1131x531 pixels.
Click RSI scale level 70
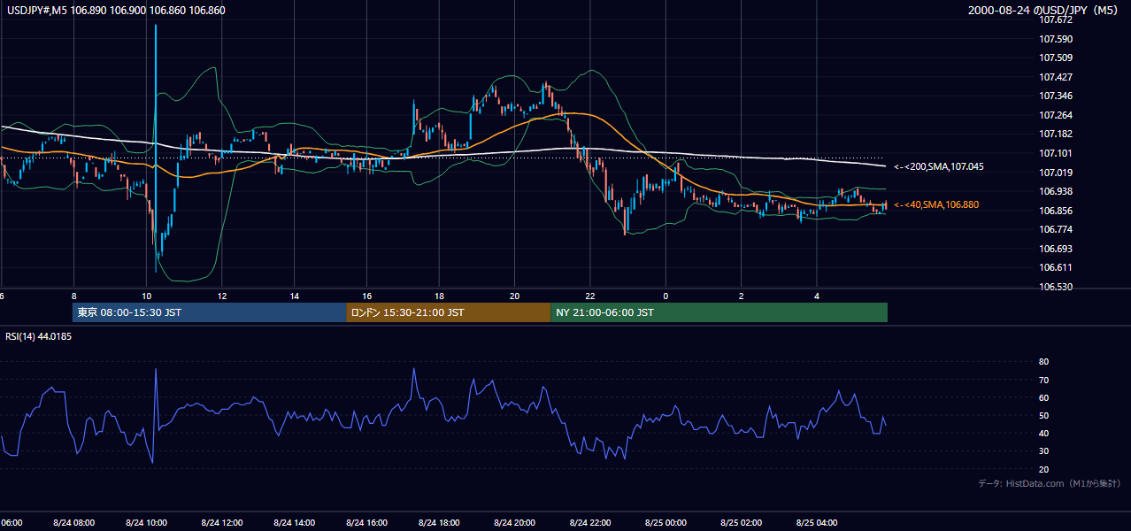(x=1043, y=380)
